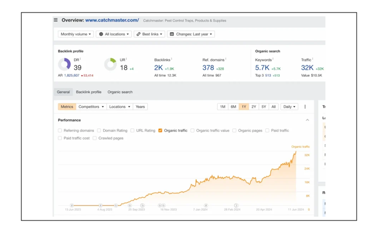Click the info icon beside Ref. domains
Screen dimensions: 378x233
click(226, 59)
